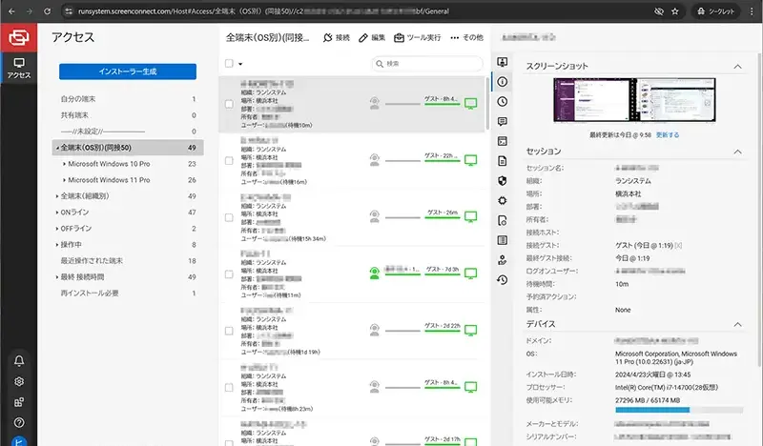The height and width of the screenshot is (446, 763).
Task: Click the 更新する link under screenshot
Action: coord(668,134)
